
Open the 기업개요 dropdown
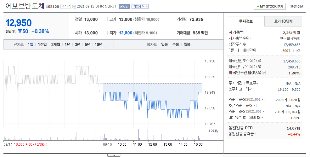[140, 7]
